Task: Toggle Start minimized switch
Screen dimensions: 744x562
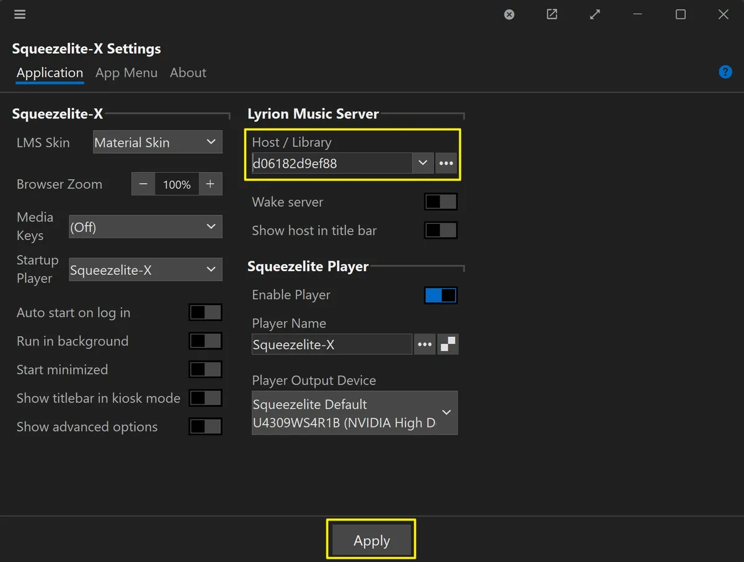Action: pos(206,370)
